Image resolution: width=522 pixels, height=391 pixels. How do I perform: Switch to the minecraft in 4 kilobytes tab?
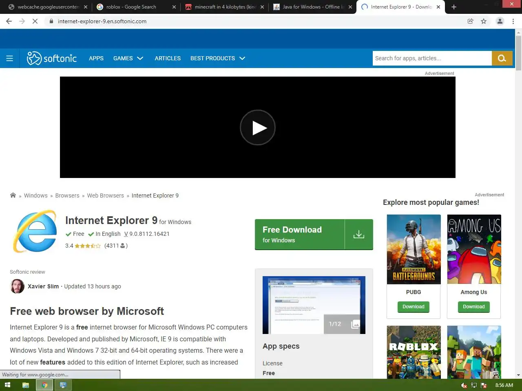click(225, 7)
